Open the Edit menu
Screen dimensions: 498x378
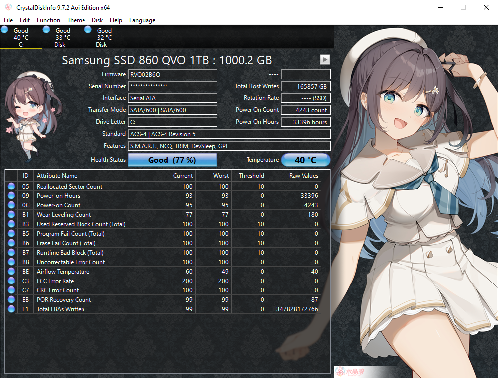coord(25,20)
